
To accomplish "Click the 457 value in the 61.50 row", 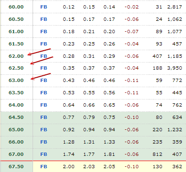I will [x=177, y=44].
